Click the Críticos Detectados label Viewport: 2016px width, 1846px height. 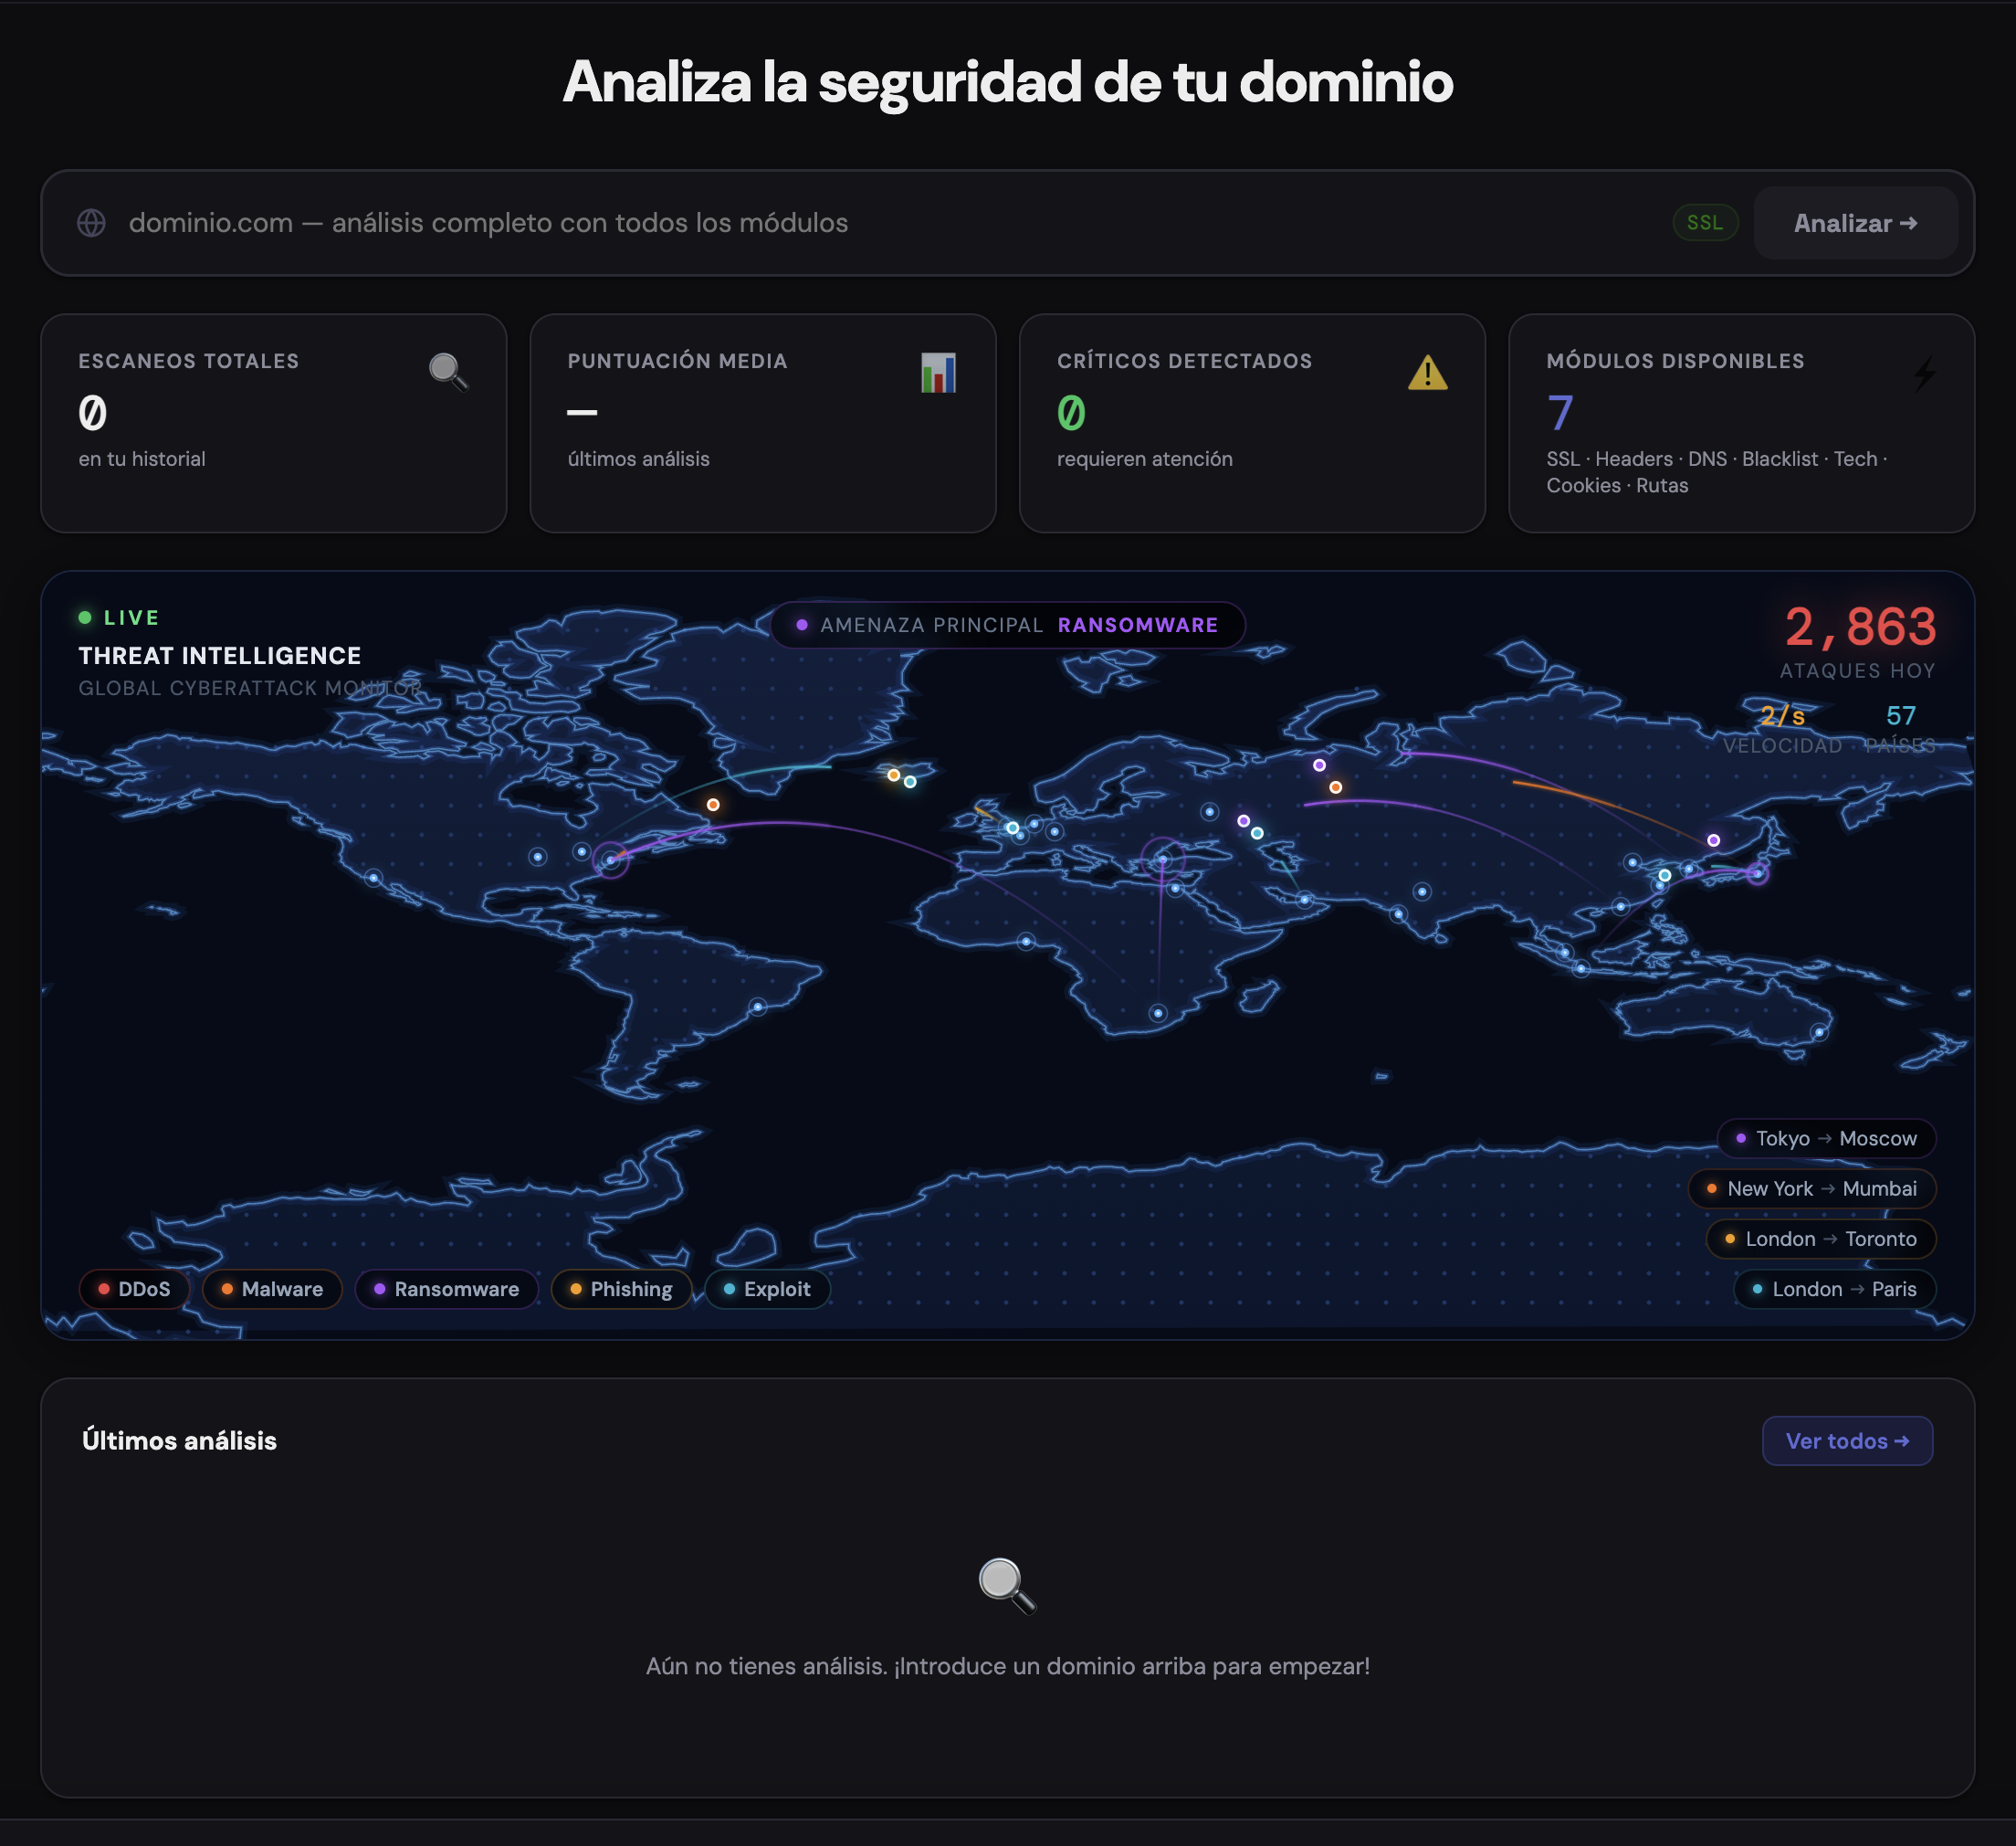pyautogui.click(x=1185, y=361)
